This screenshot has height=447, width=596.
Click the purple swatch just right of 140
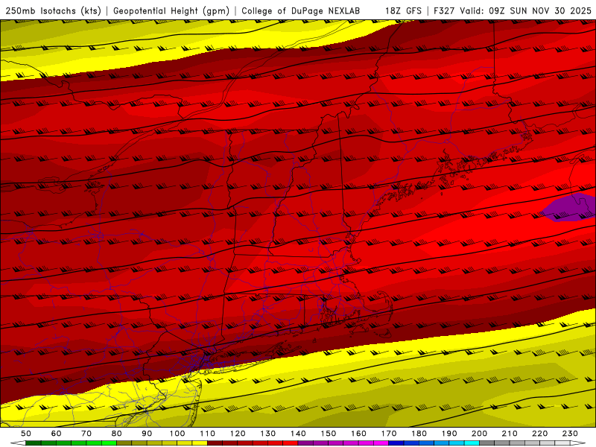pyautogui.click(x=305, y=443)
